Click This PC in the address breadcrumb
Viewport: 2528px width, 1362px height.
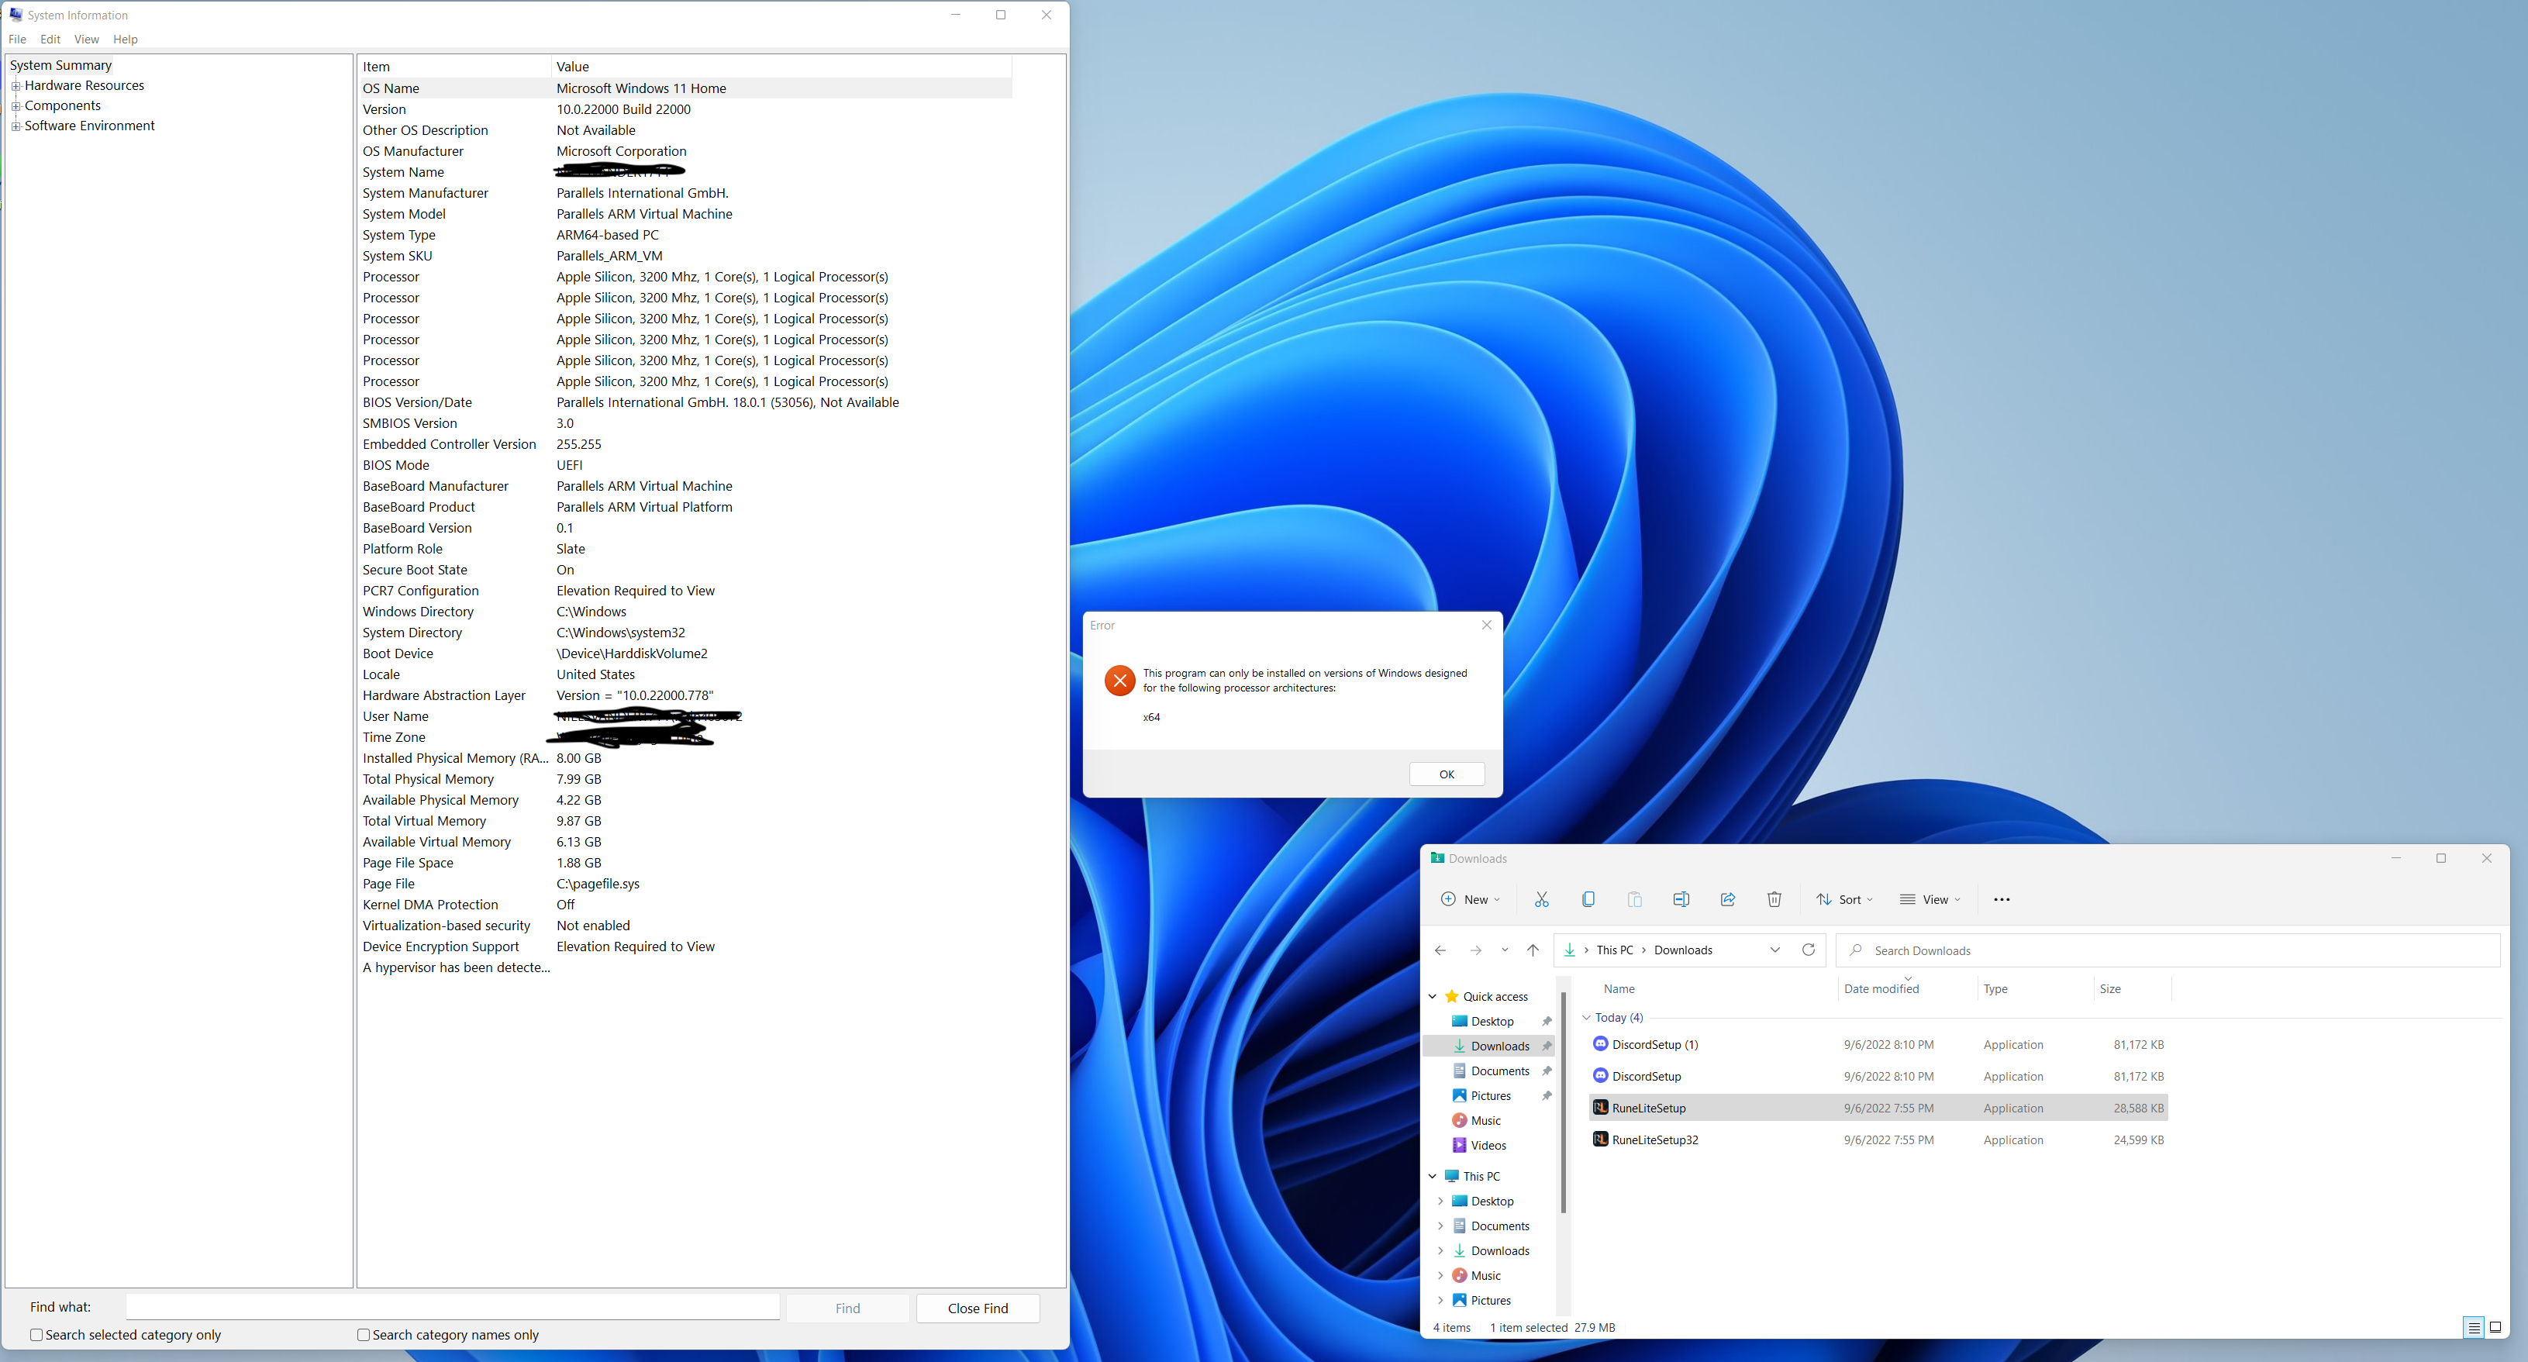[1614, 950]
